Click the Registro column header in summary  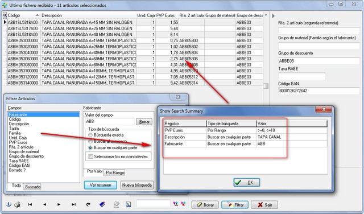(185, 124)
